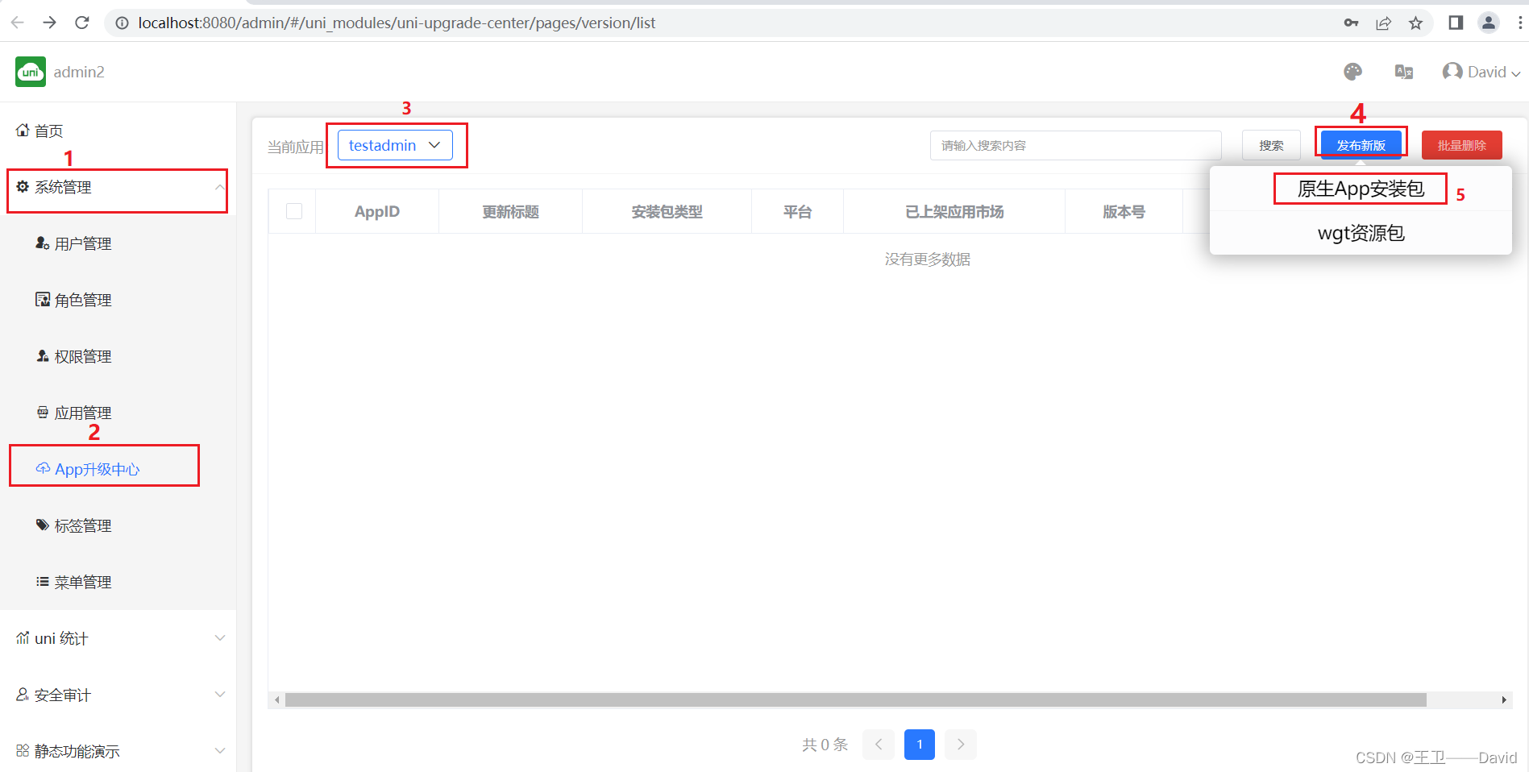
Task: Click the audit icon beside 安全审计
Action: coord(23,694)
